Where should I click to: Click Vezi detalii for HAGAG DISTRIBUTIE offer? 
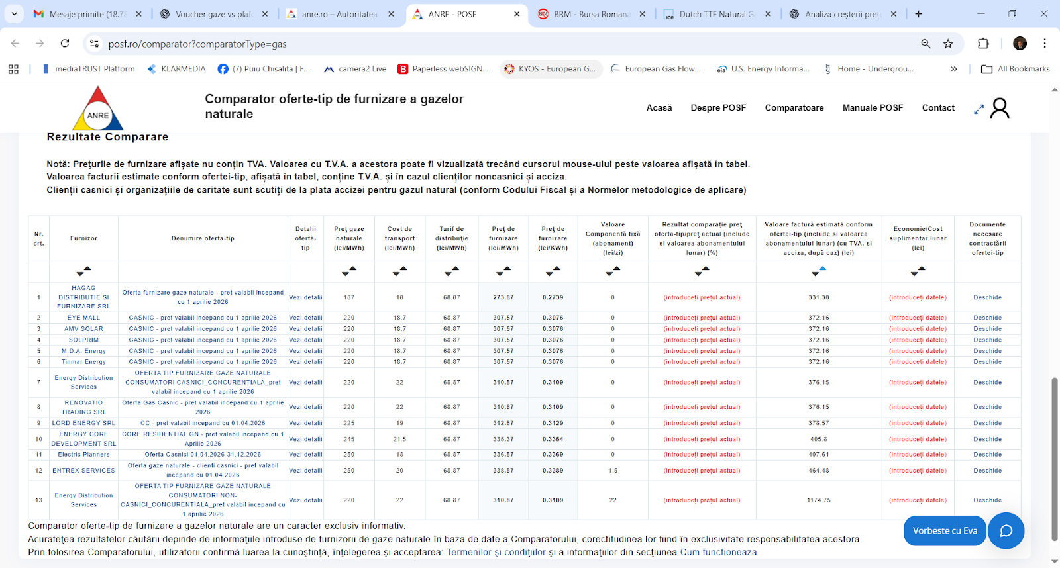tap(305, 297)
